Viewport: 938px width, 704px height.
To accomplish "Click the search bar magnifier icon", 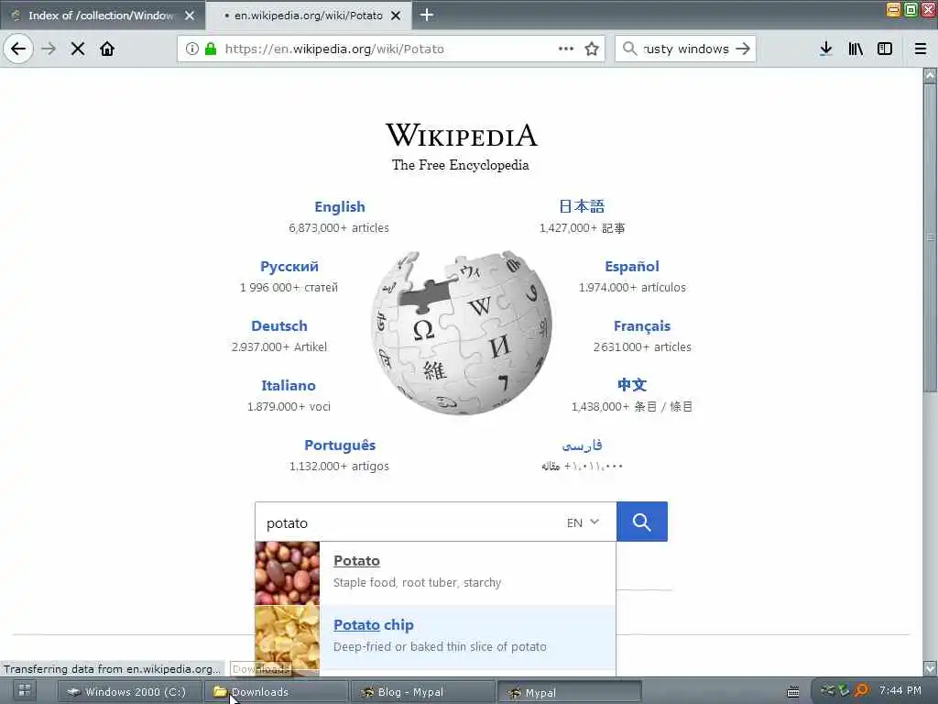I will [x=629, y=49].
